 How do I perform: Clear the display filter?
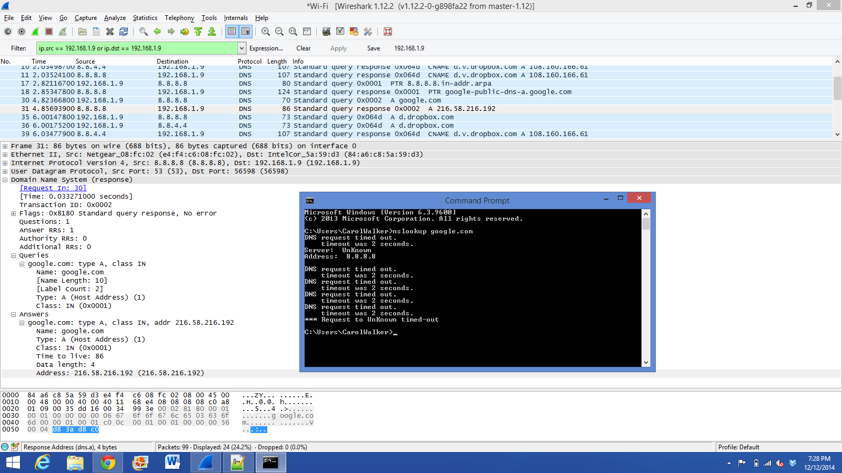[x=304, y=48]
